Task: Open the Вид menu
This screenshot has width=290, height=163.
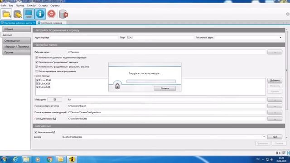Action: pos(11,5)
